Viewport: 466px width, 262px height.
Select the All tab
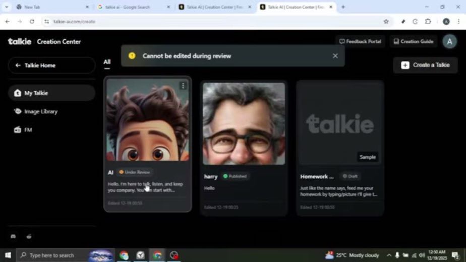point(107,62)
